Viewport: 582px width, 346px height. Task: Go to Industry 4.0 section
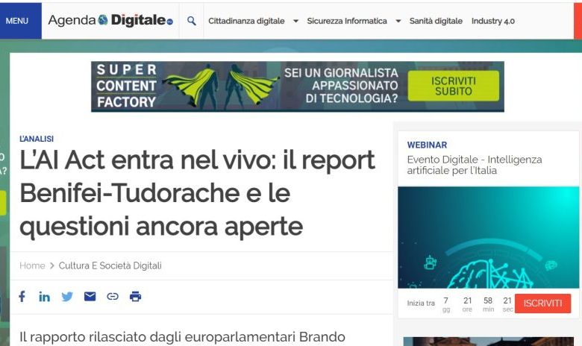[492, 21]
